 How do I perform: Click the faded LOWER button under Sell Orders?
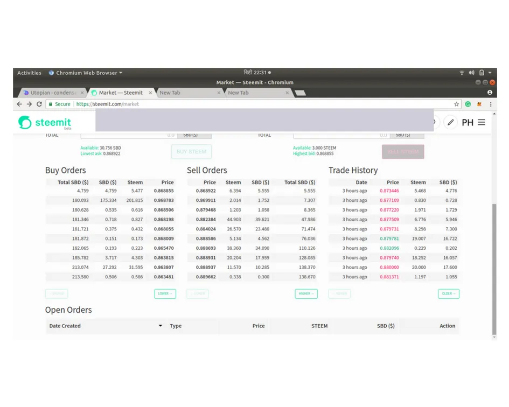coord(197,294)
